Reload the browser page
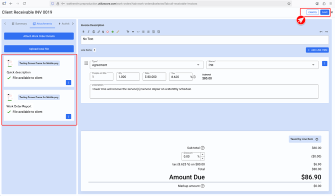The height and width of the screenshot is (196, 335). point(24,3)
